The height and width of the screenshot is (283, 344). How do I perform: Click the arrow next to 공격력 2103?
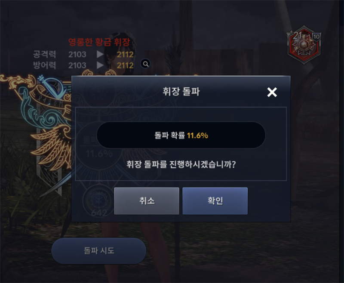(100, 54)
